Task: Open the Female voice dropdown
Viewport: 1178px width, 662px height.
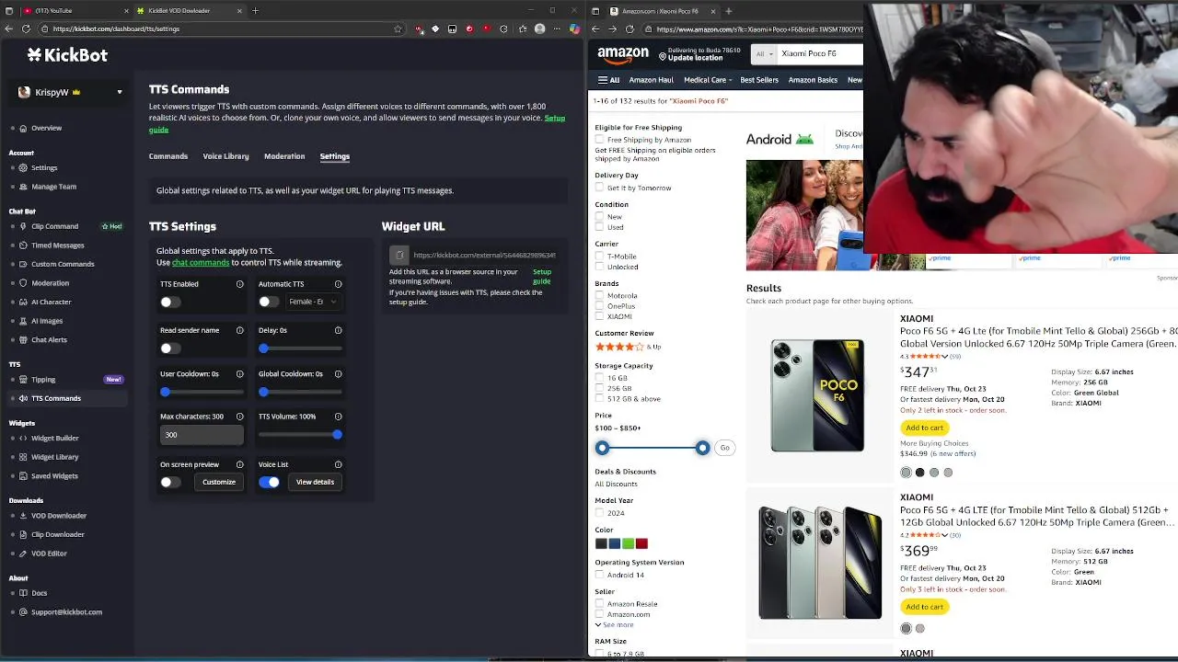Action: [x=313, y=302]
